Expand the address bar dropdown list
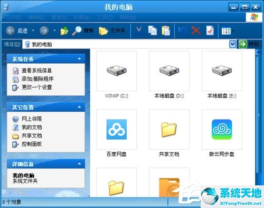The width and height of the screenshot is (264, 208). [x=233, y=44]
